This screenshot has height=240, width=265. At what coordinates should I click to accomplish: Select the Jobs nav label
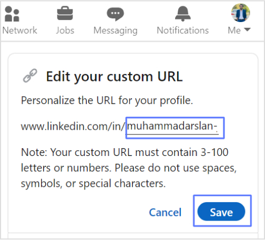(65, 30)
